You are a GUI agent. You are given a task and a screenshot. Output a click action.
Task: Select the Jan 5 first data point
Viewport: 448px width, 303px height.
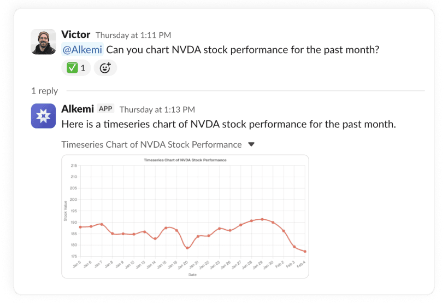[80, 227]
